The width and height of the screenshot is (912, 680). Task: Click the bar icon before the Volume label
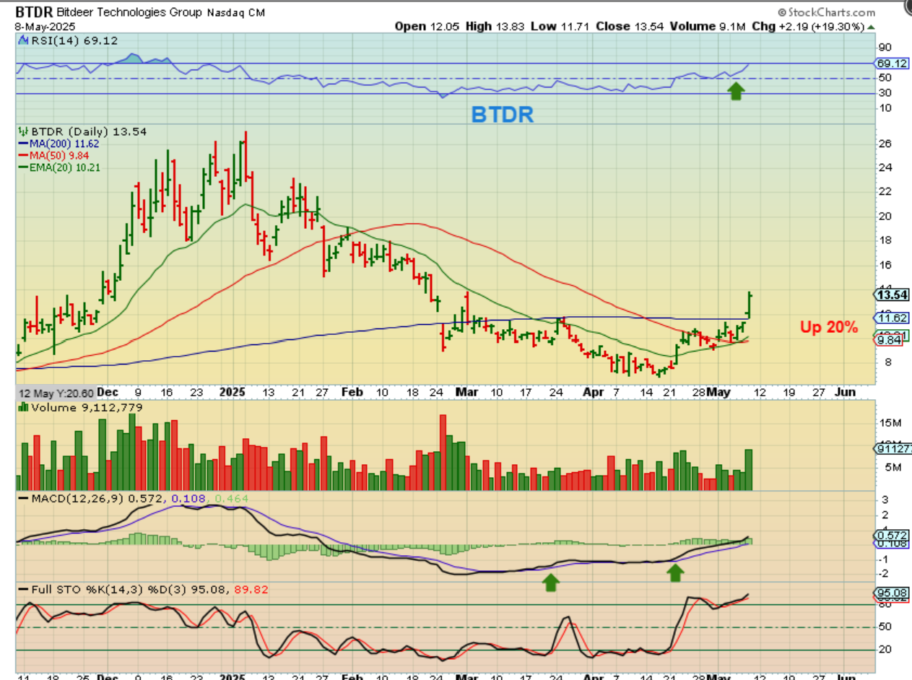(22, 408)
